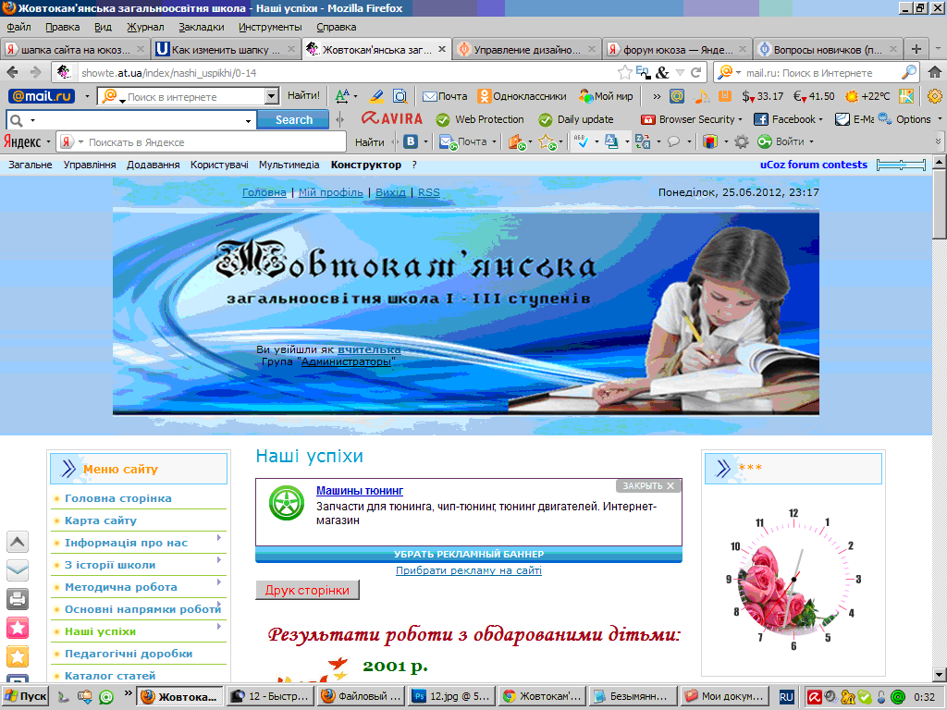The image size is (947, 710).
Task: Open Педагогічні доробки in site menu
Action: click(x=129, y=654)
